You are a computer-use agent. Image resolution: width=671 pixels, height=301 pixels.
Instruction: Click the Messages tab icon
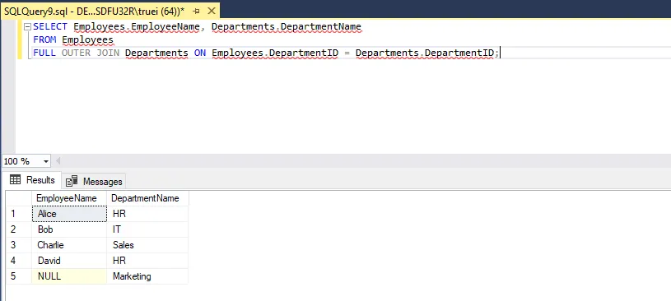coord(72,181)
